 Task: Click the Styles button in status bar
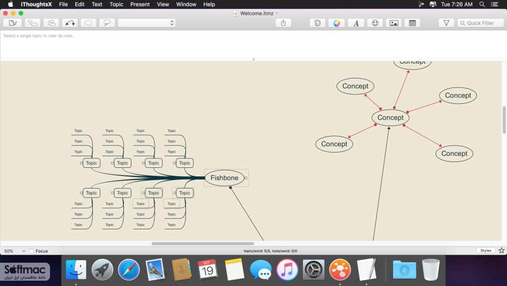486,251
